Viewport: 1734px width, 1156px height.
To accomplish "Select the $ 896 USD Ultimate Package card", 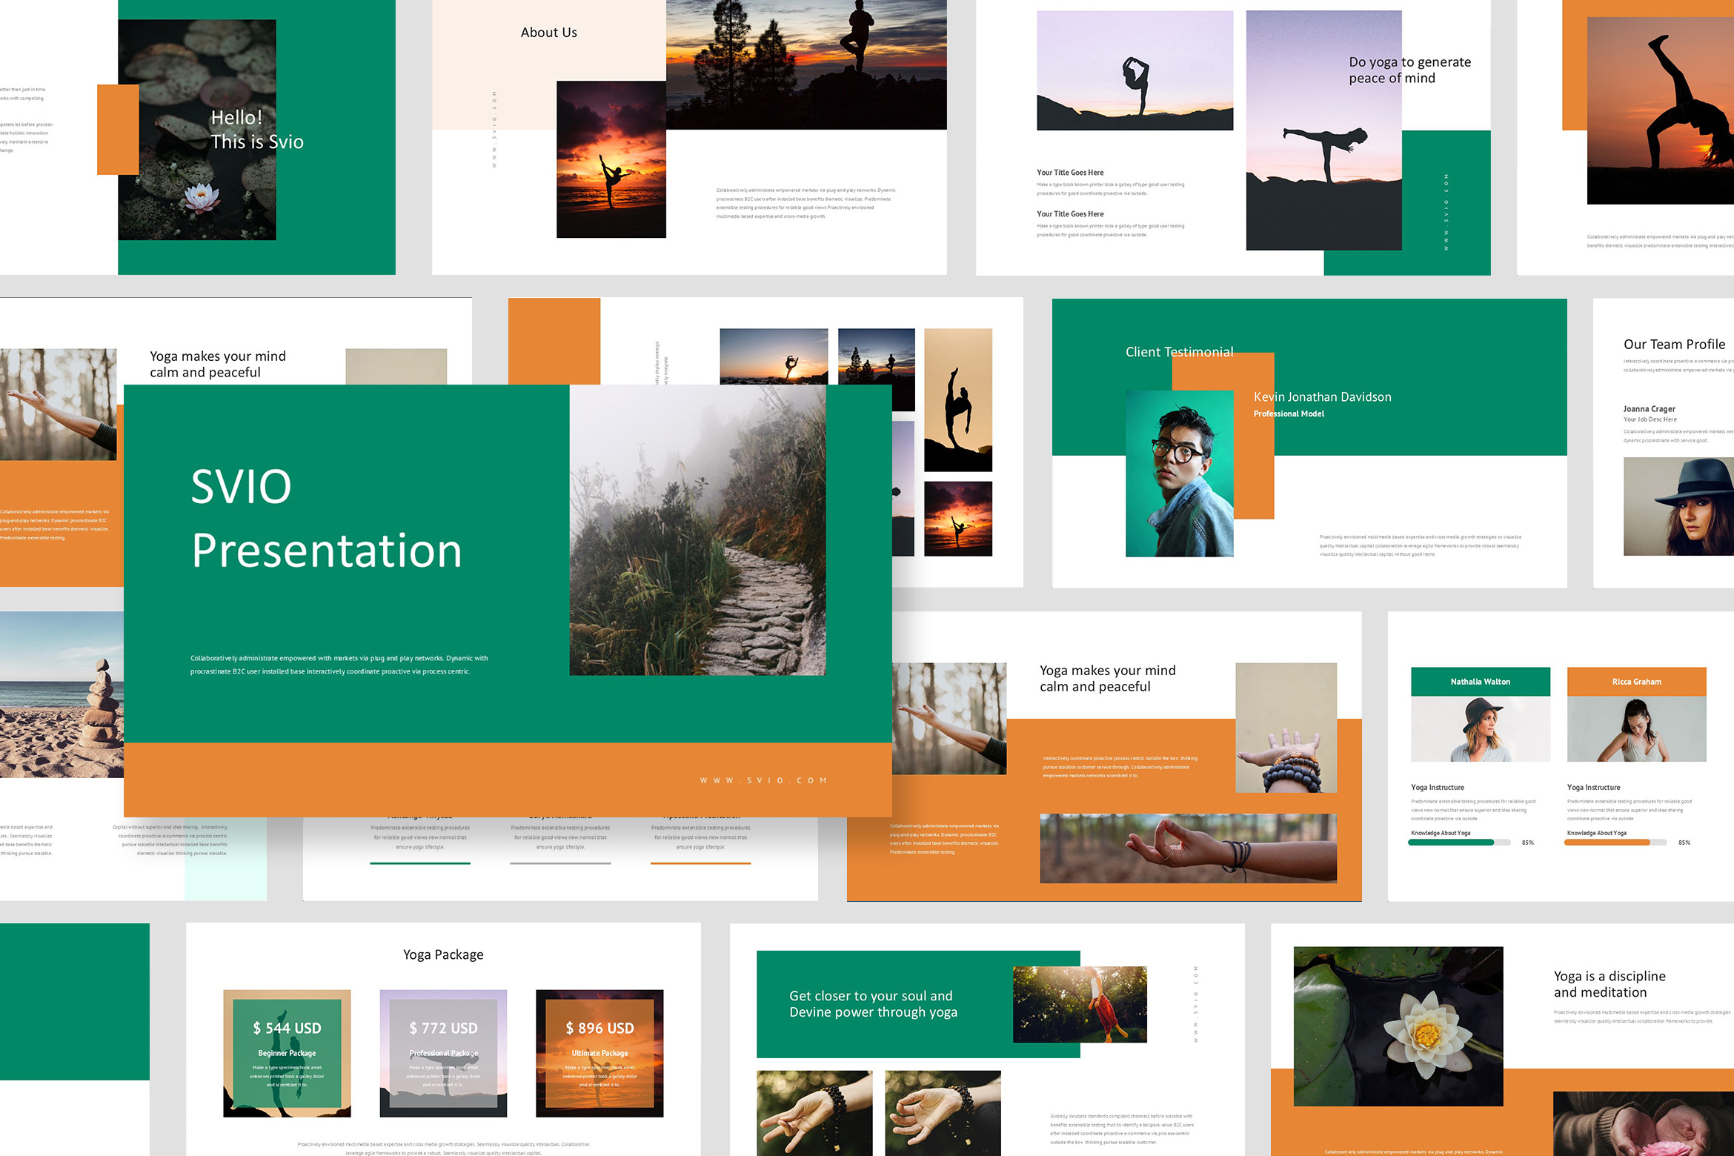I will 599,1052.
